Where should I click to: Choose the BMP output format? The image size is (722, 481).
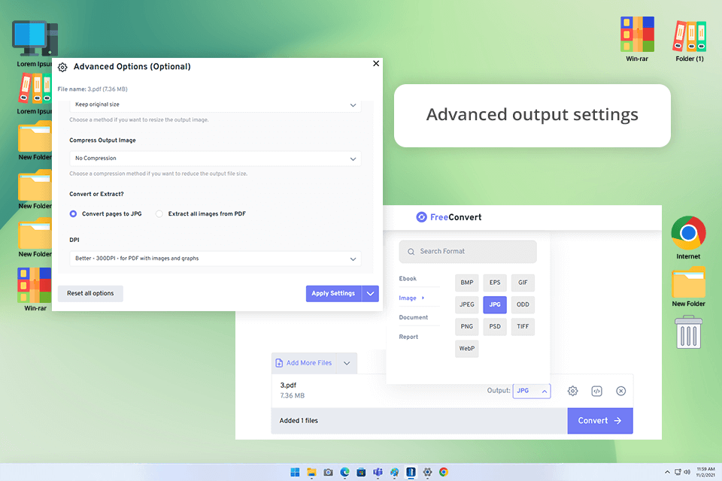click(x=467, y=283)
